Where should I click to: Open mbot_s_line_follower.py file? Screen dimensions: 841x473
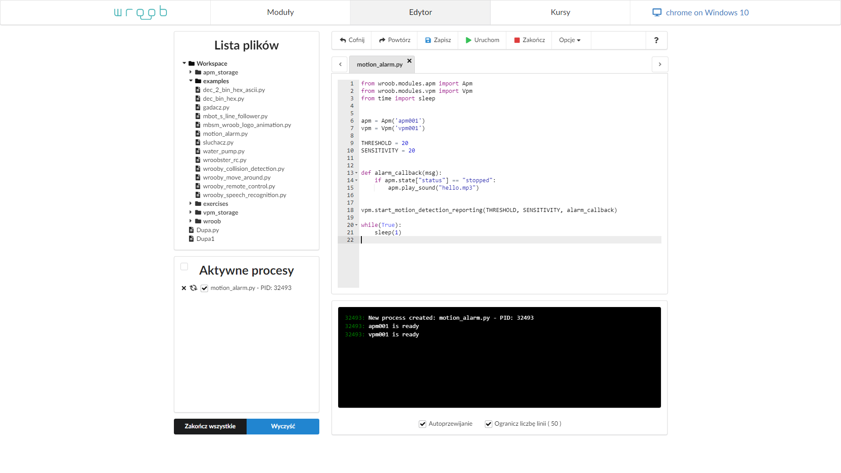(x=235, y=116)
